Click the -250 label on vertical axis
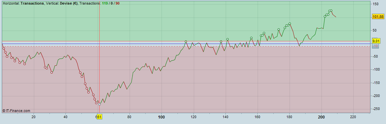 (376, 109)
